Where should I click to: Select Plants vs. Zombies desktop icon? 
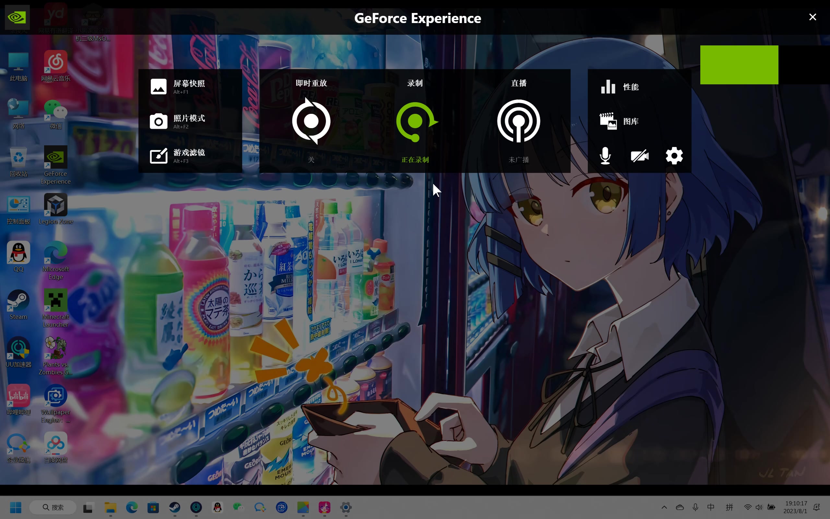55,356
